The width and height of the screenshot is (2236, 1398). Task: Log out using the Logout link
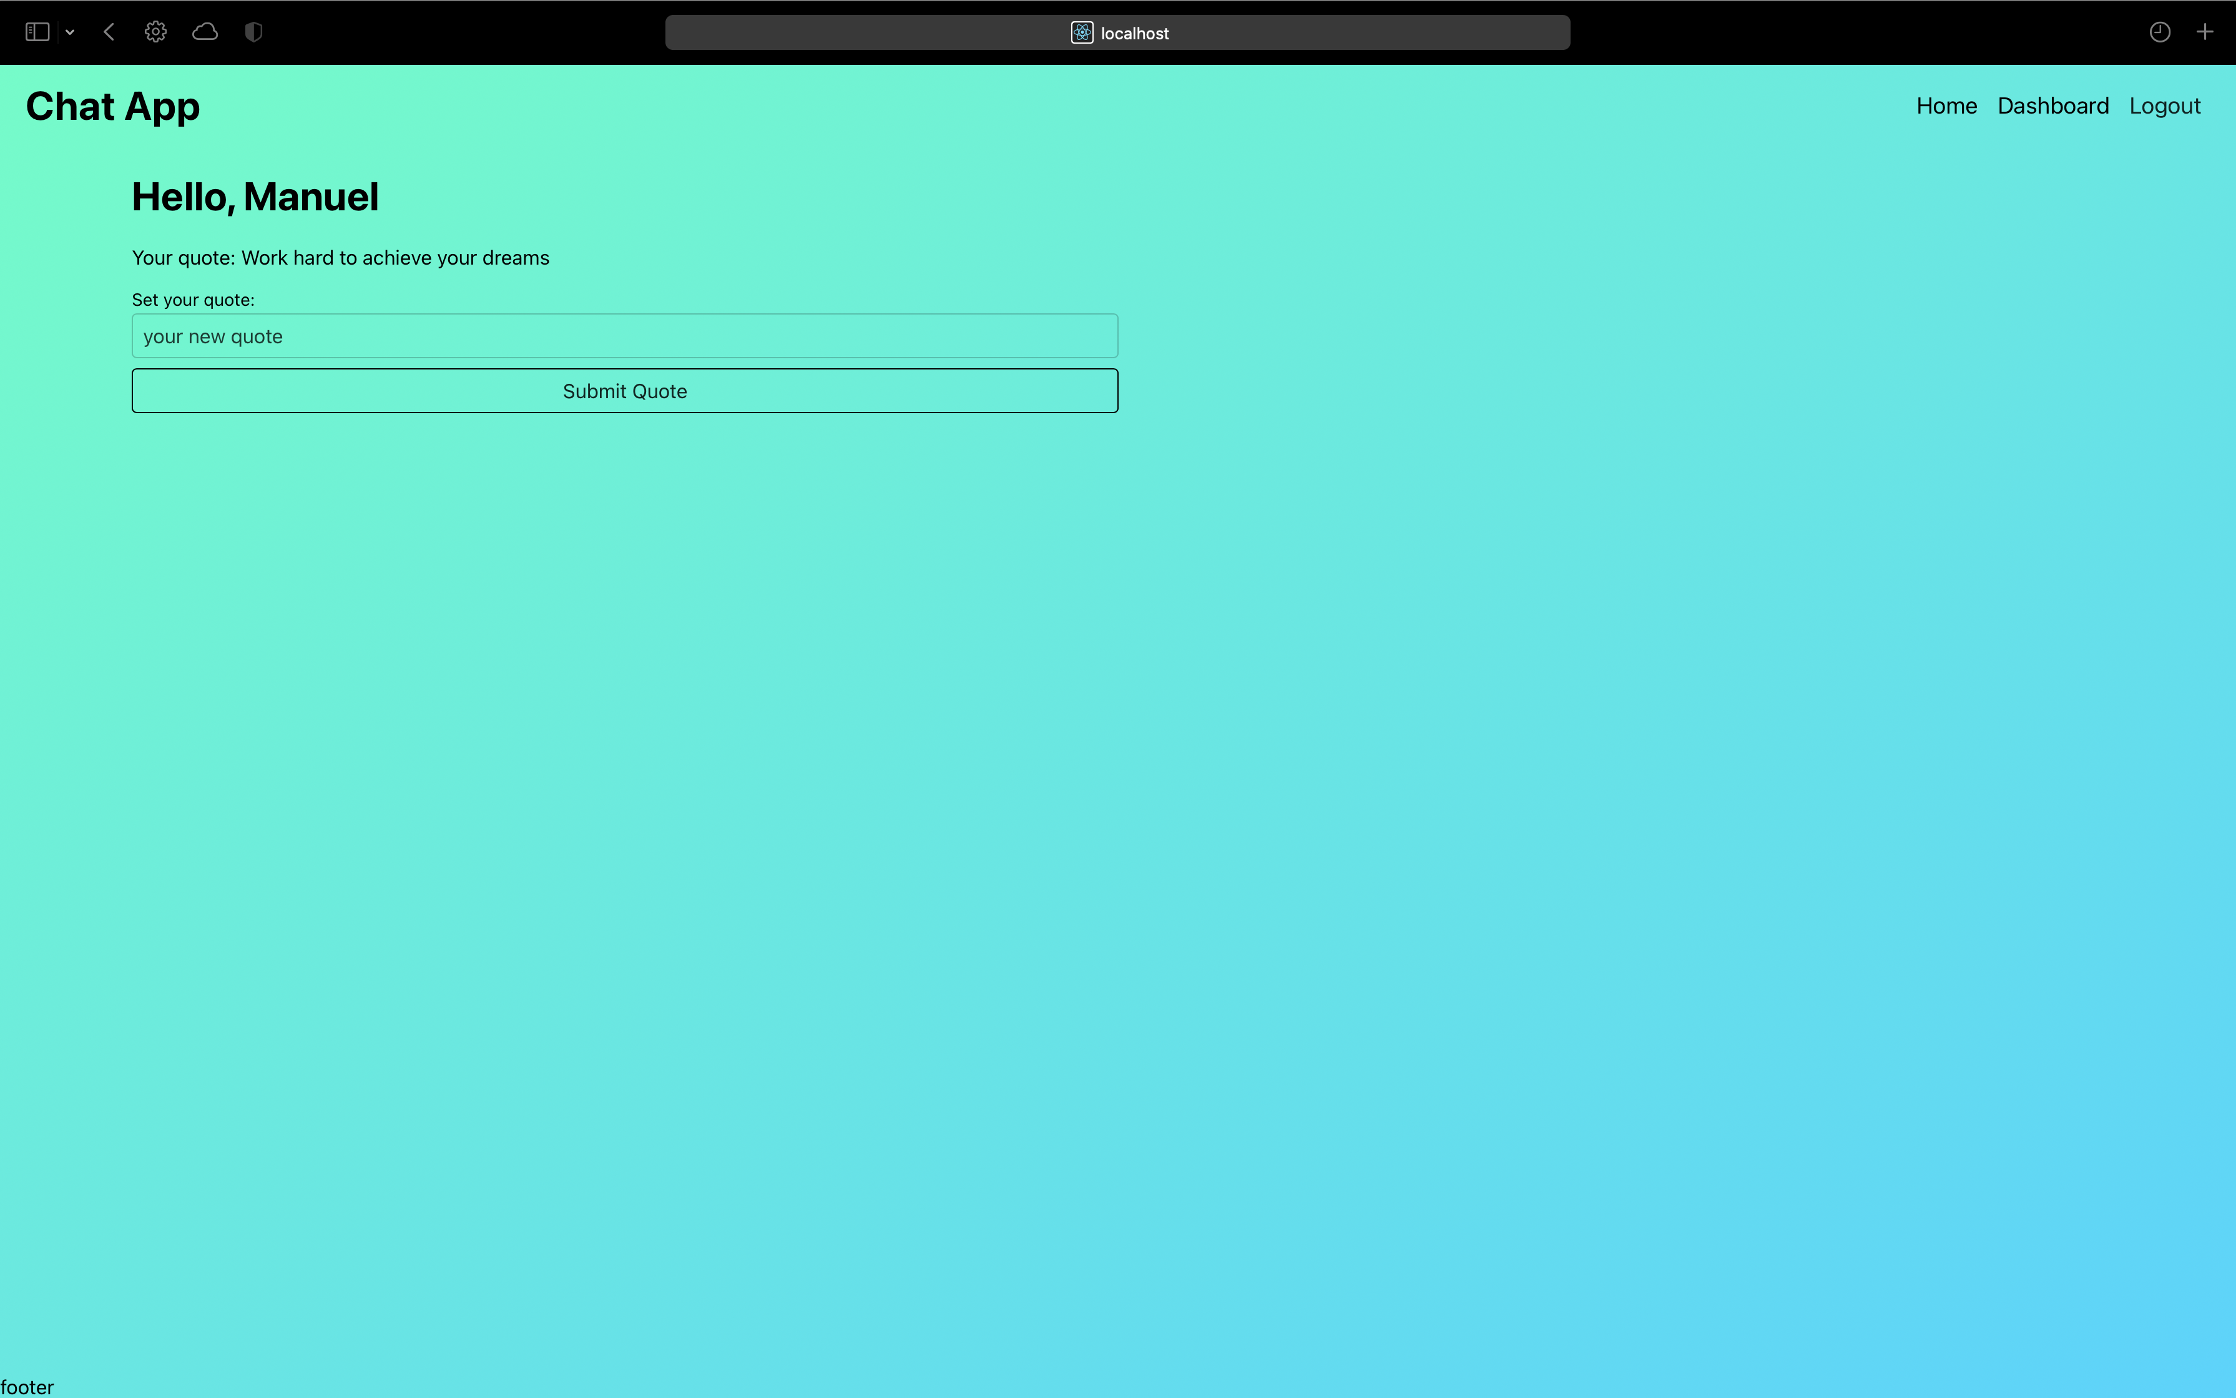[2164, 106]
